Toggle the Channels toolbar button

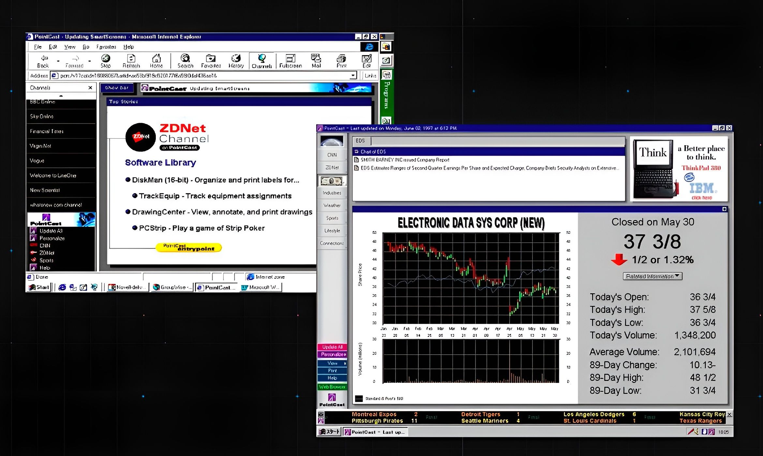coord(262,61)
